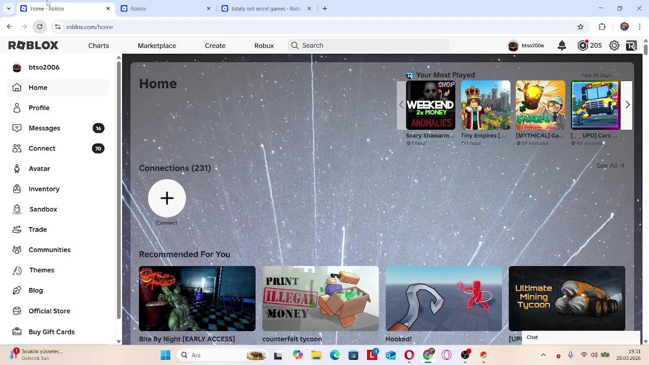Open Ultimate Mining Tycoon game thumbnail
Image resolution: width=649 pixels, height=365 pixels.
pos(567,299)
